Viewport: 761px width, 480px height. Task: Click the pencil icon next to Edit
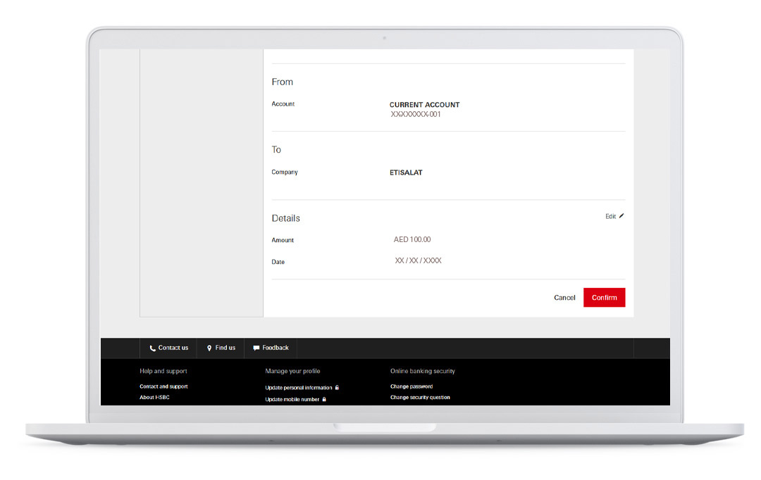tap(621, 216)
